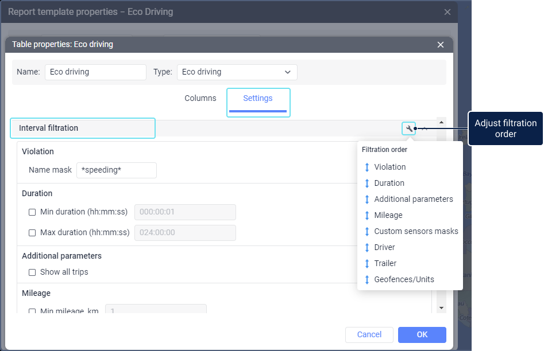The height and width of the screenshot is (351, 544).
Task: Click the reorder arrow beside Trailer
Action: point(366,263)
